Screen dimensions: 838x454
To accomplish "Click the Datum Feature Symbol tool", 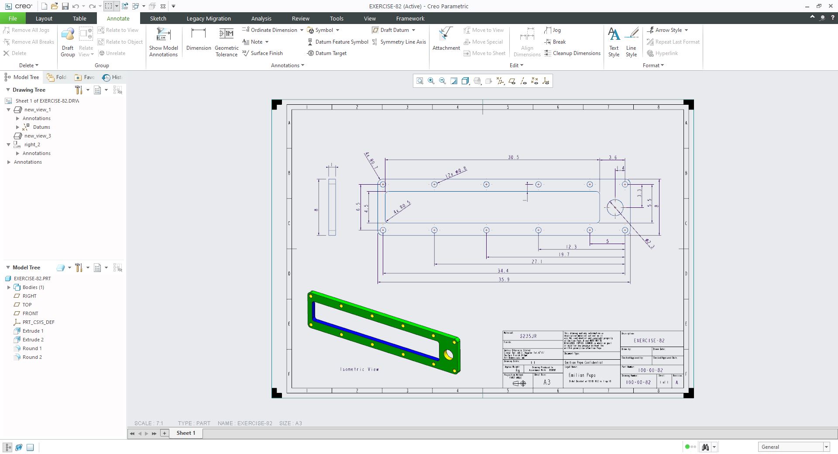I will click(337, 42).
